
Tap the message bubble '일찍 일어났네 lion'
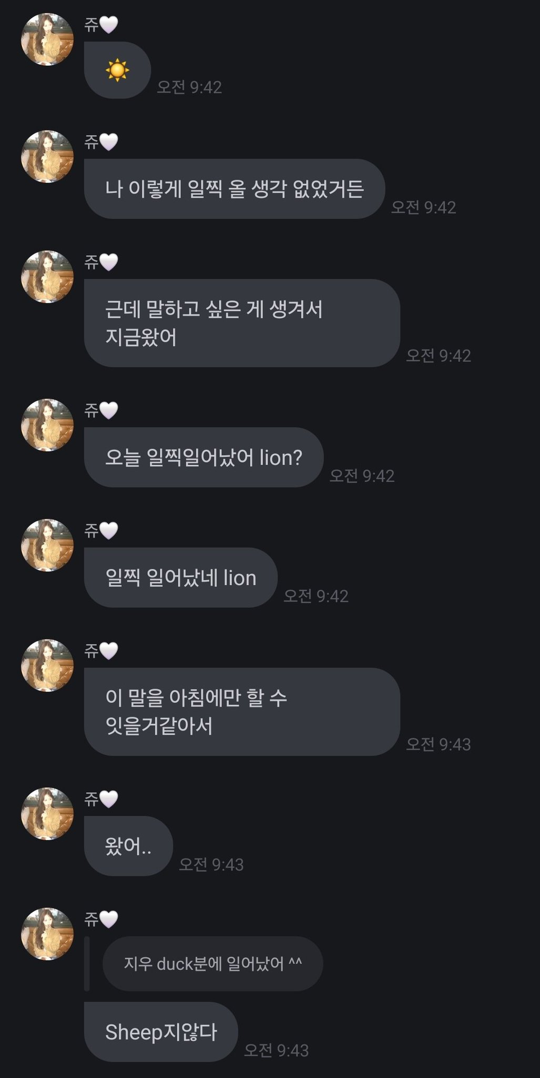click(181, 577)
